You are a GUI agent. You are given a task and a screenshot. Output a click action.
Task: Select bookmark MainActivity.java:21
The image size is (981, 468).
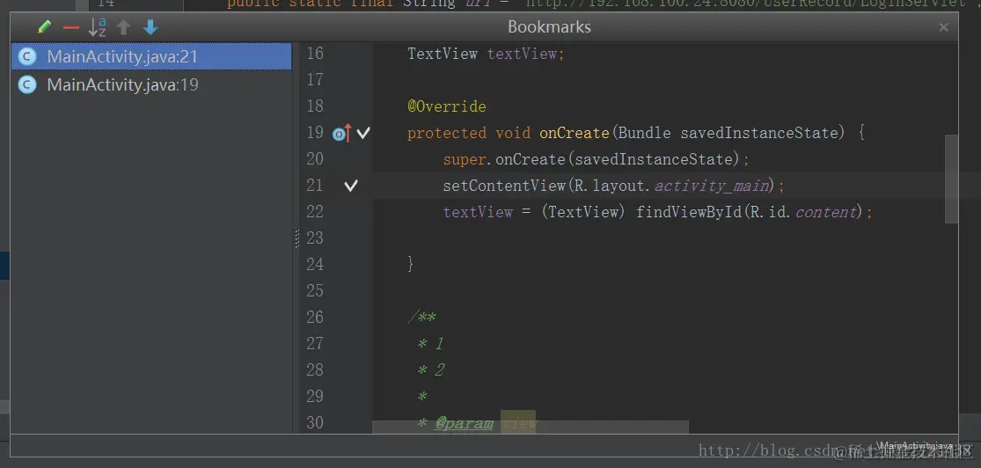(151, 56)
